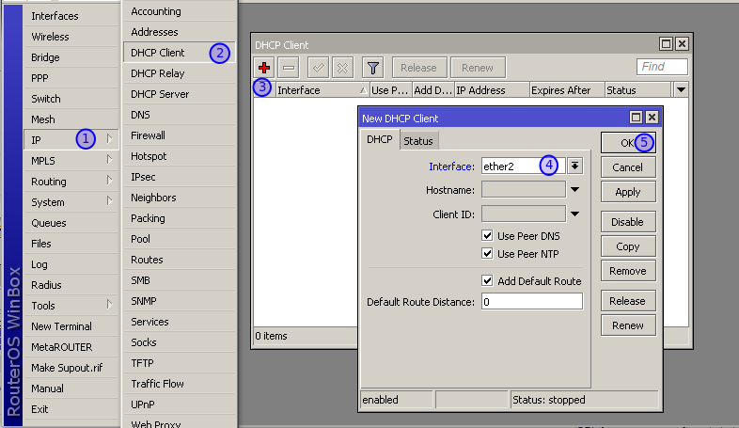The width and height of the screenshot is (739, 428).
Task: Click the checkmark enable icon in toolbar
Action: coord(319,68)
